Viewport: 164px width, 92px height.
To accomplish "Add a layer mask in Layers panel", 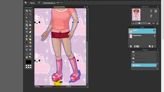I will click(135, 46).
